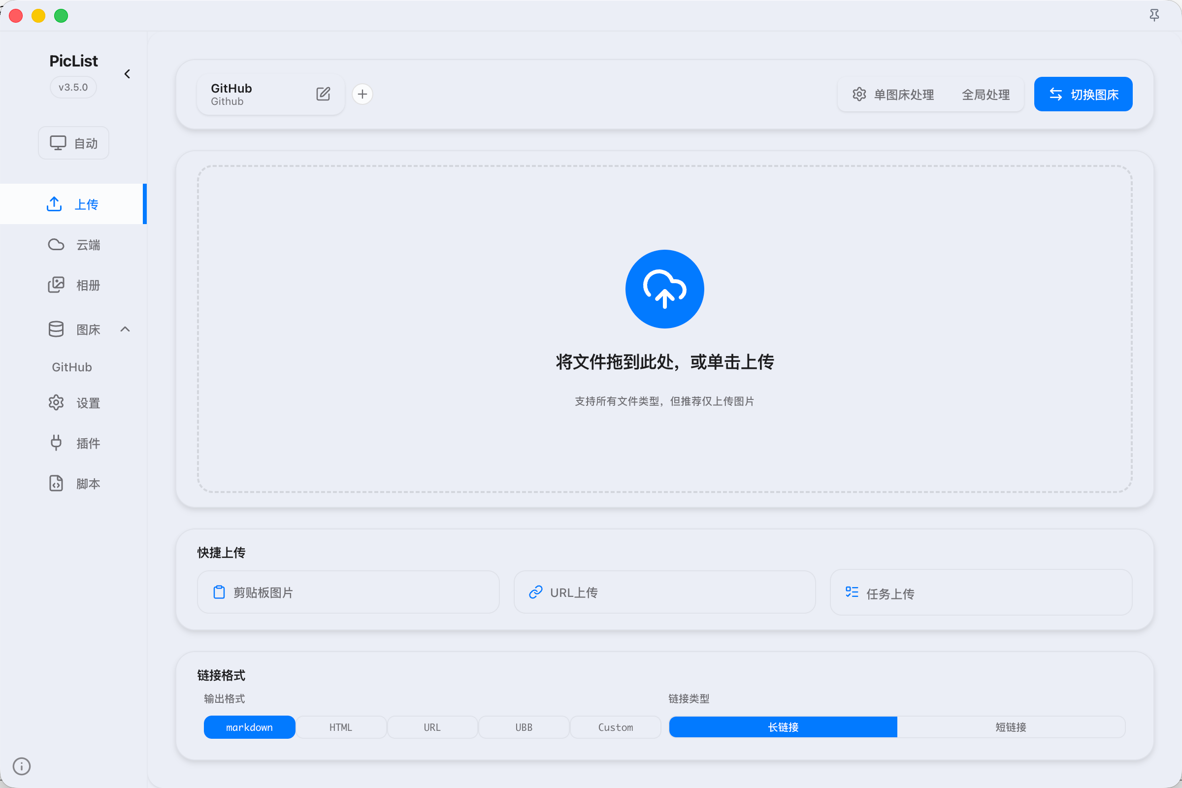The width and height of the screenshot is (1182, 788).
Task: Click the link icon in URL上传
Action: click(x=536, y=592)
